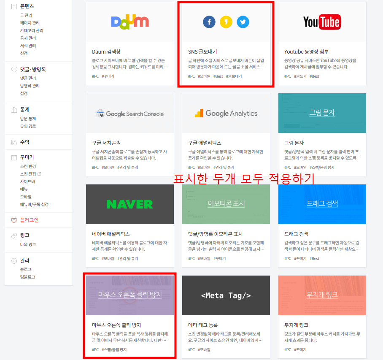Select 메뉴 under 꾸미기
This screenshot has width=383, height=360.
[24, 189]
